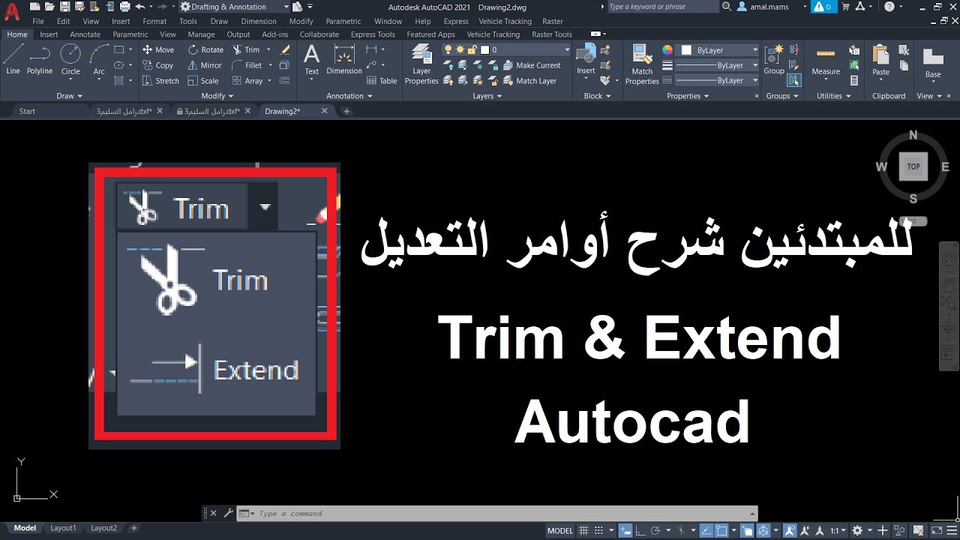Click the Plot printer icon
The width and height of the screenshot is (960, 540).
(x=124, y=7)
